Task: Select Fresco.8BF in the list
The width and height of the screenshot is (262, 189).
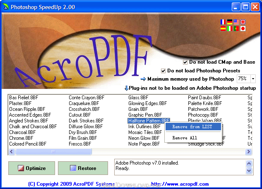Action: click(x=80, y=144)
